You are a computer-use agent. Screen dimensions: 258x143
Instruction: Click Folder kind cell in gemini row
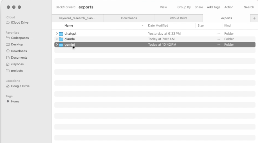pos(229,45)
